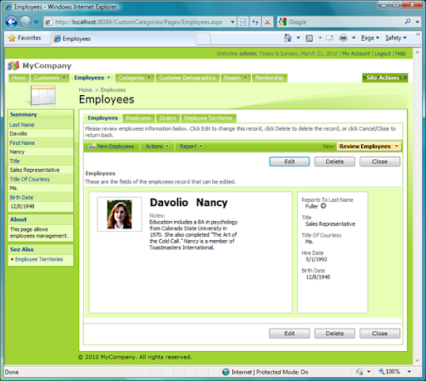Click the My Account link
This screenshot has width=426, height=381.
(x=356, y=53)
